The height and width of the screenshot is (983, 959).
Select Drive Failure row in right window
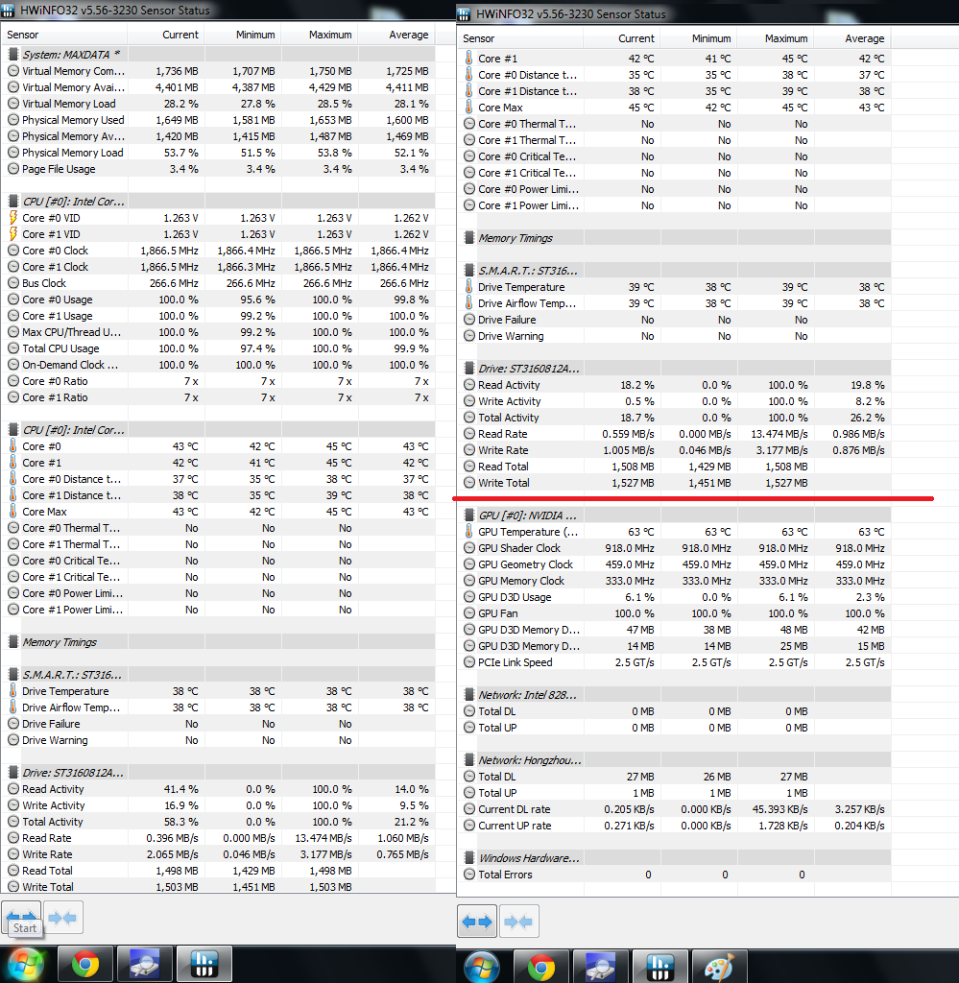[675, 319]
